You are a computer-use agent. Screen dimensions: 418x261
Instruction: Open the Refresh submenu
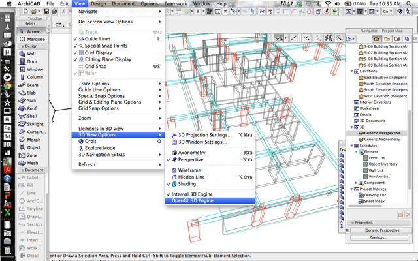tap(118, 165)
